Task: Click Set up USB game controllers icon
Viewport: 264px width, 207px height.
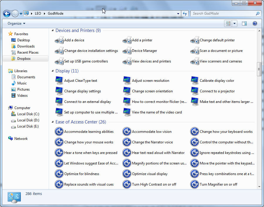Action: pyautogui.click(x=59, y=61)
